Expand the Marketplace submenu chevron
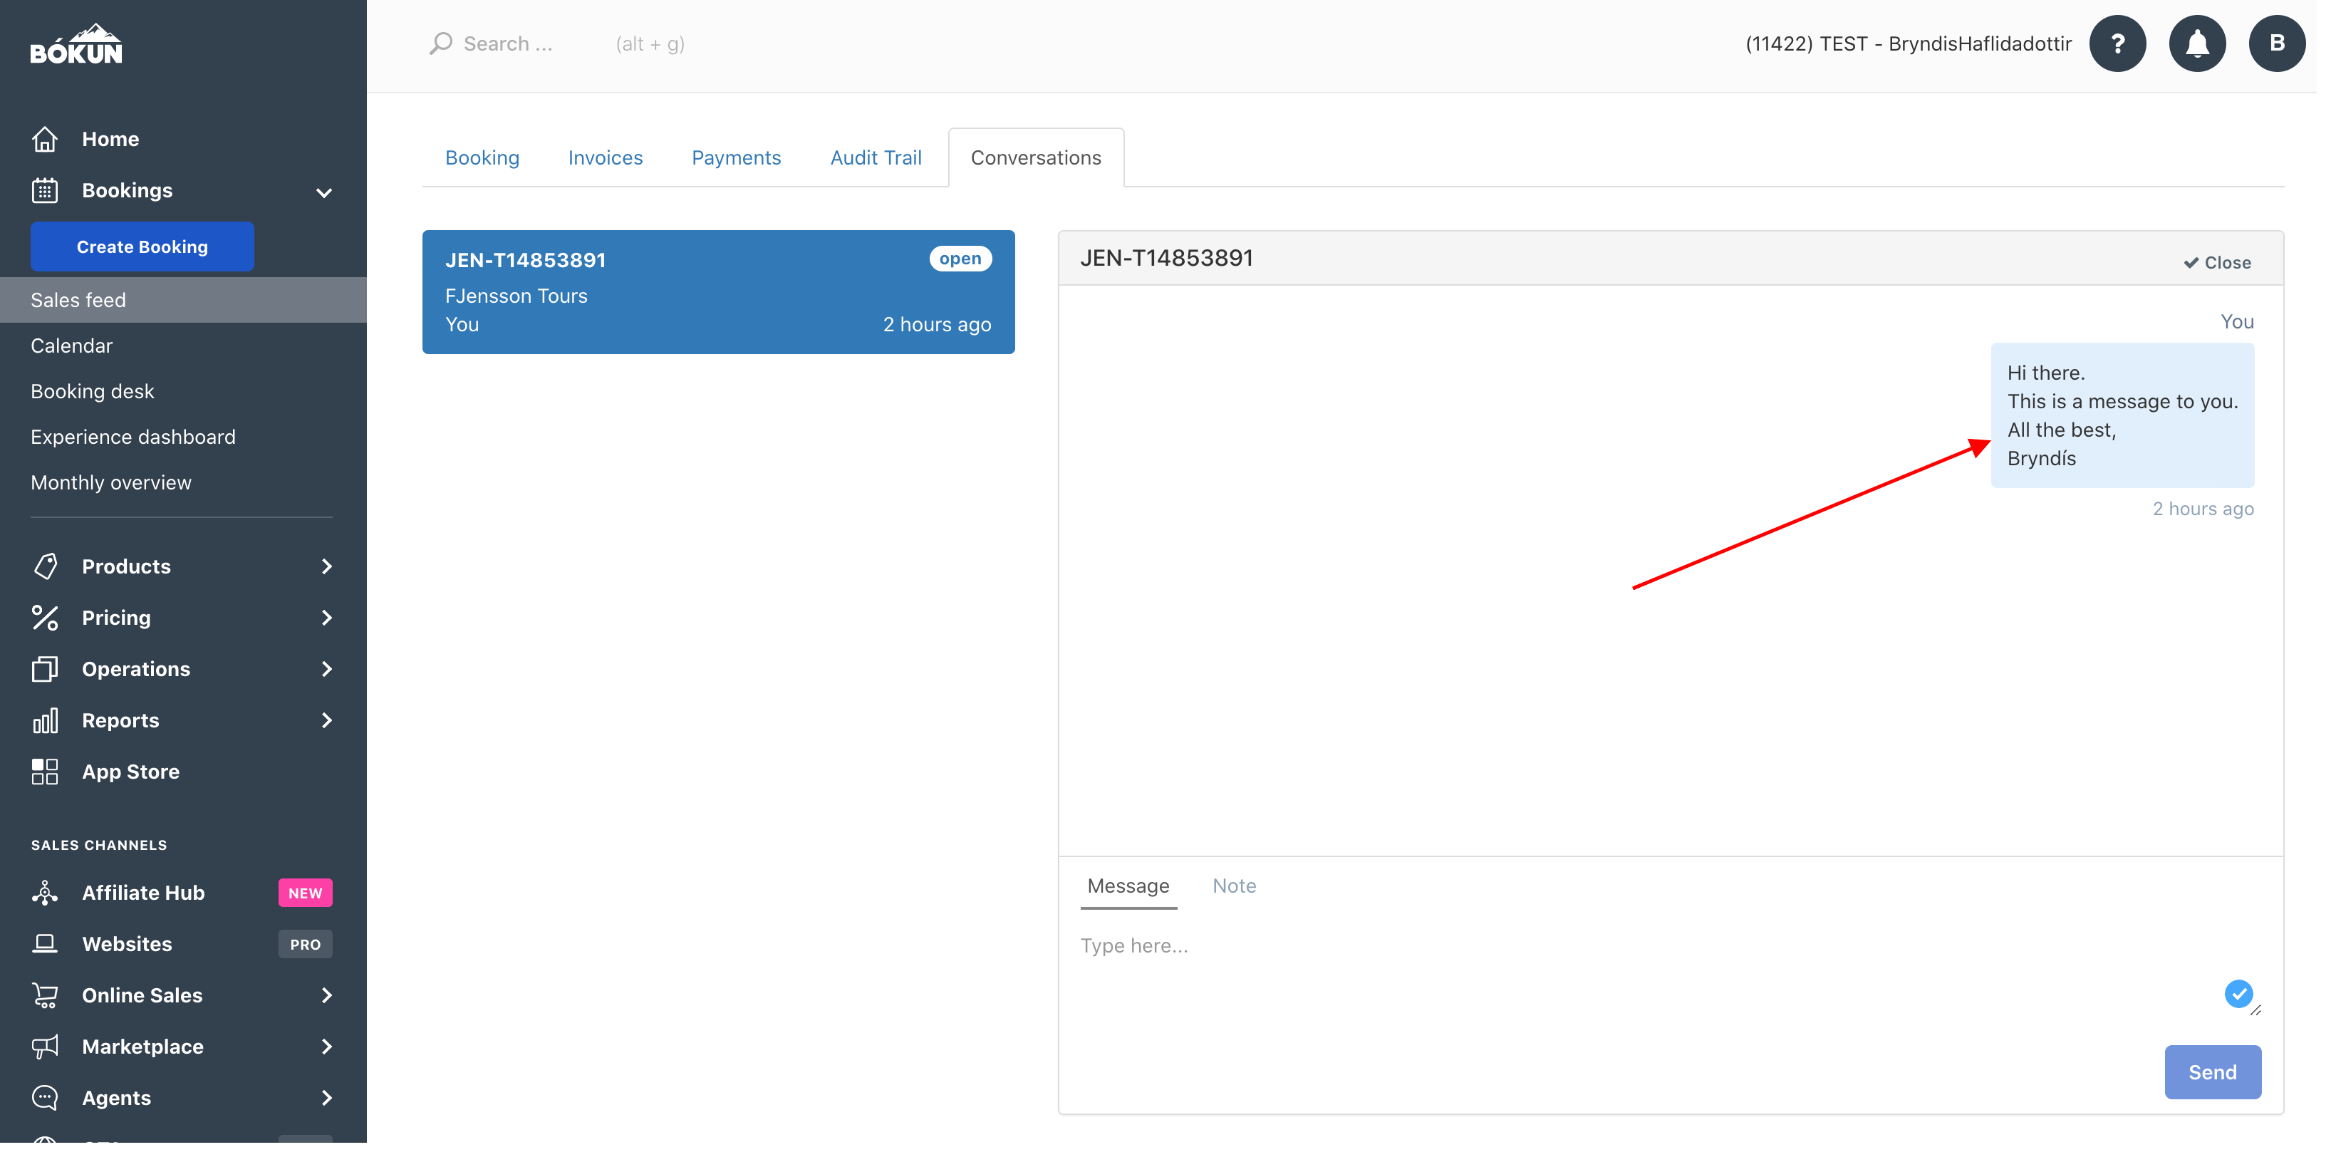 coord(328,1053)
